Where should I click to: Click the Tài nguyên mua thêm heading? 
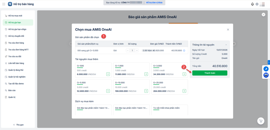(x=86, y=59)
